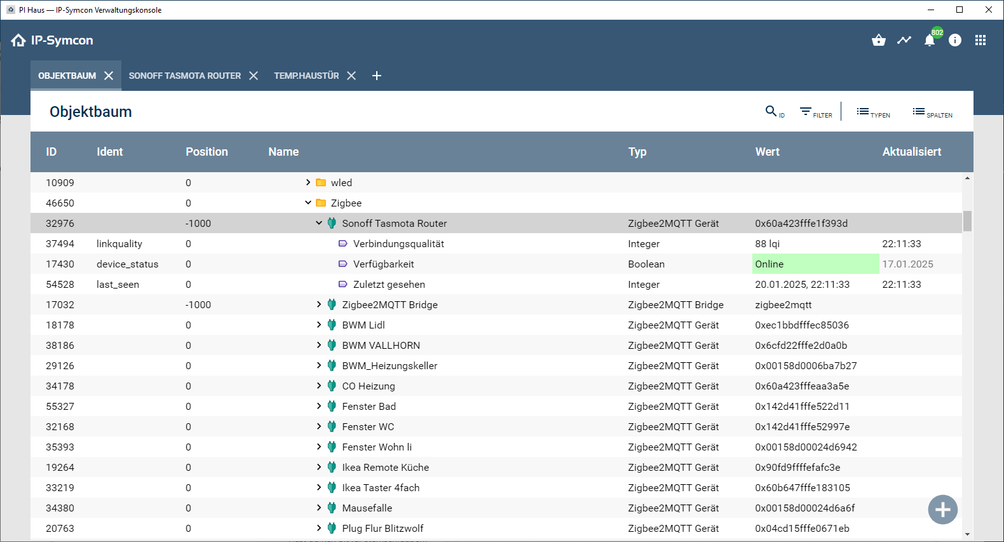Expand Plug Flur Blitzwolf node
Image resolution: width=1004 pixels, height=542 pixels.
(x=319, y=528)
